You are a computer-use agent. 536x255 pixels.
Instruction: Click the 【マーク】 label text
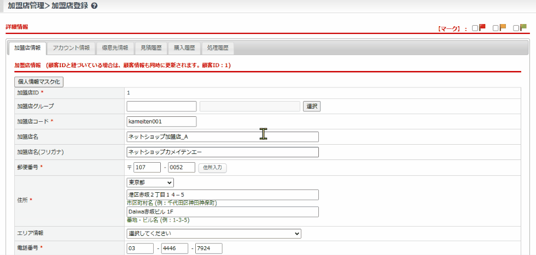point(450,29)
